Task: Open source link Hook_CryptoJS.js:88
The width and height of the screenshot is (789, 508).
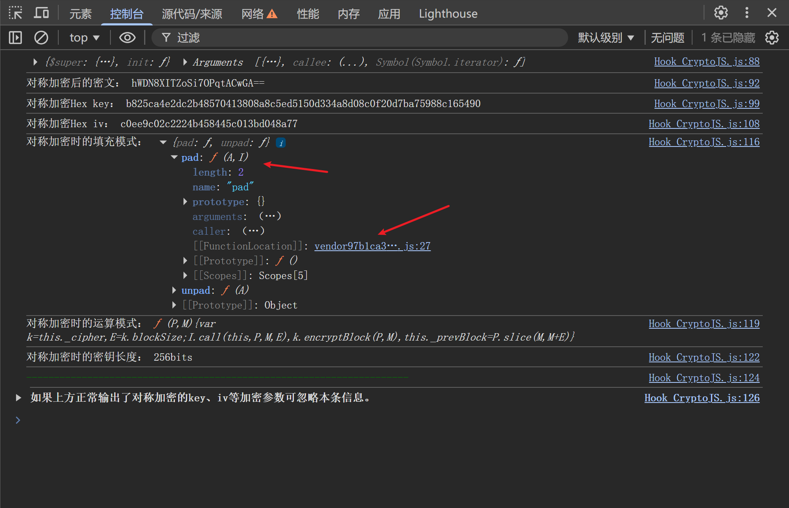Action: coord(706,62)
